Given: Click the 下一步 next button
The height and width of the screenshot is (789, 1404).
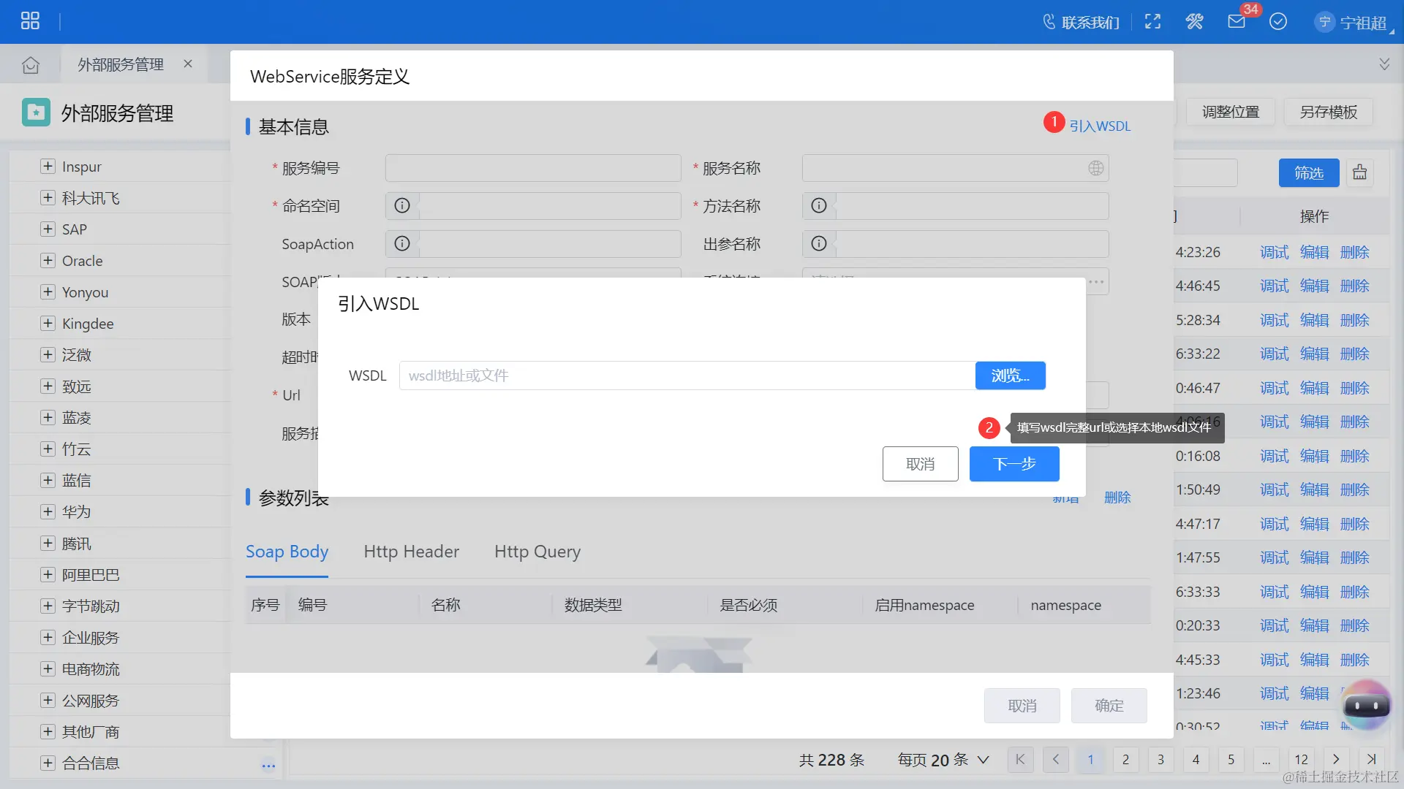Looking at the screenshot, I should 1014,464.
